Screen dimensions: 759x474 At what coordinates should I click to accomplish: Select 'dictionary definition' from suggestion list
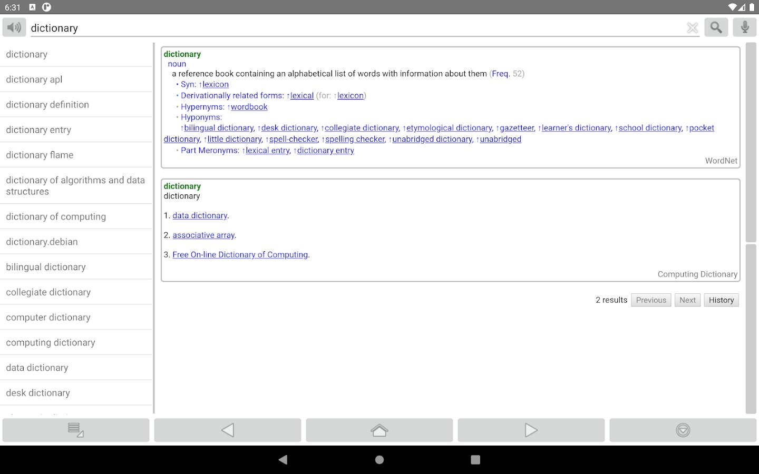pos(47,105)
